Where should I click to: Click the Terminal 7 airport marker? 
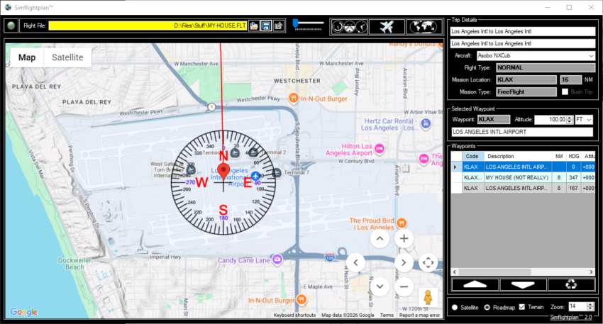pyautogui.click(x=276, y=173)
